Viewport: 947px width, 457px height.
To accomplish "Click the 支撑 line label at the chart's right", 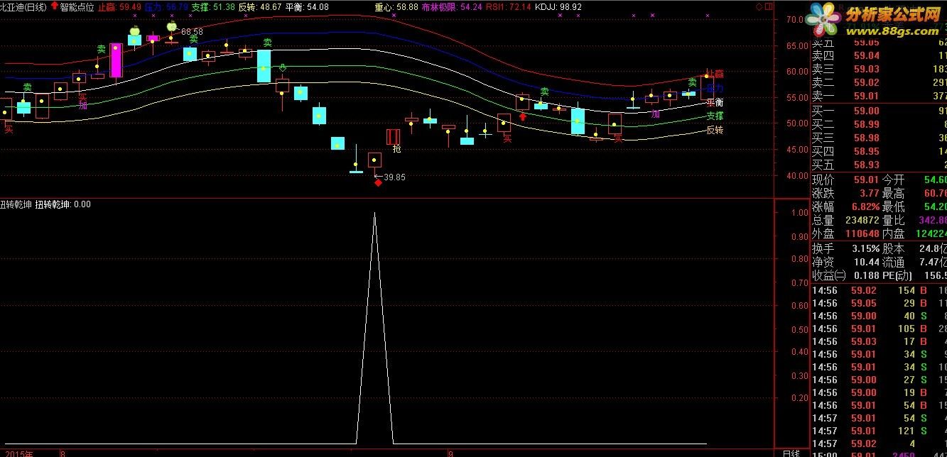I will pyautogui.click(x=715, y=116).
